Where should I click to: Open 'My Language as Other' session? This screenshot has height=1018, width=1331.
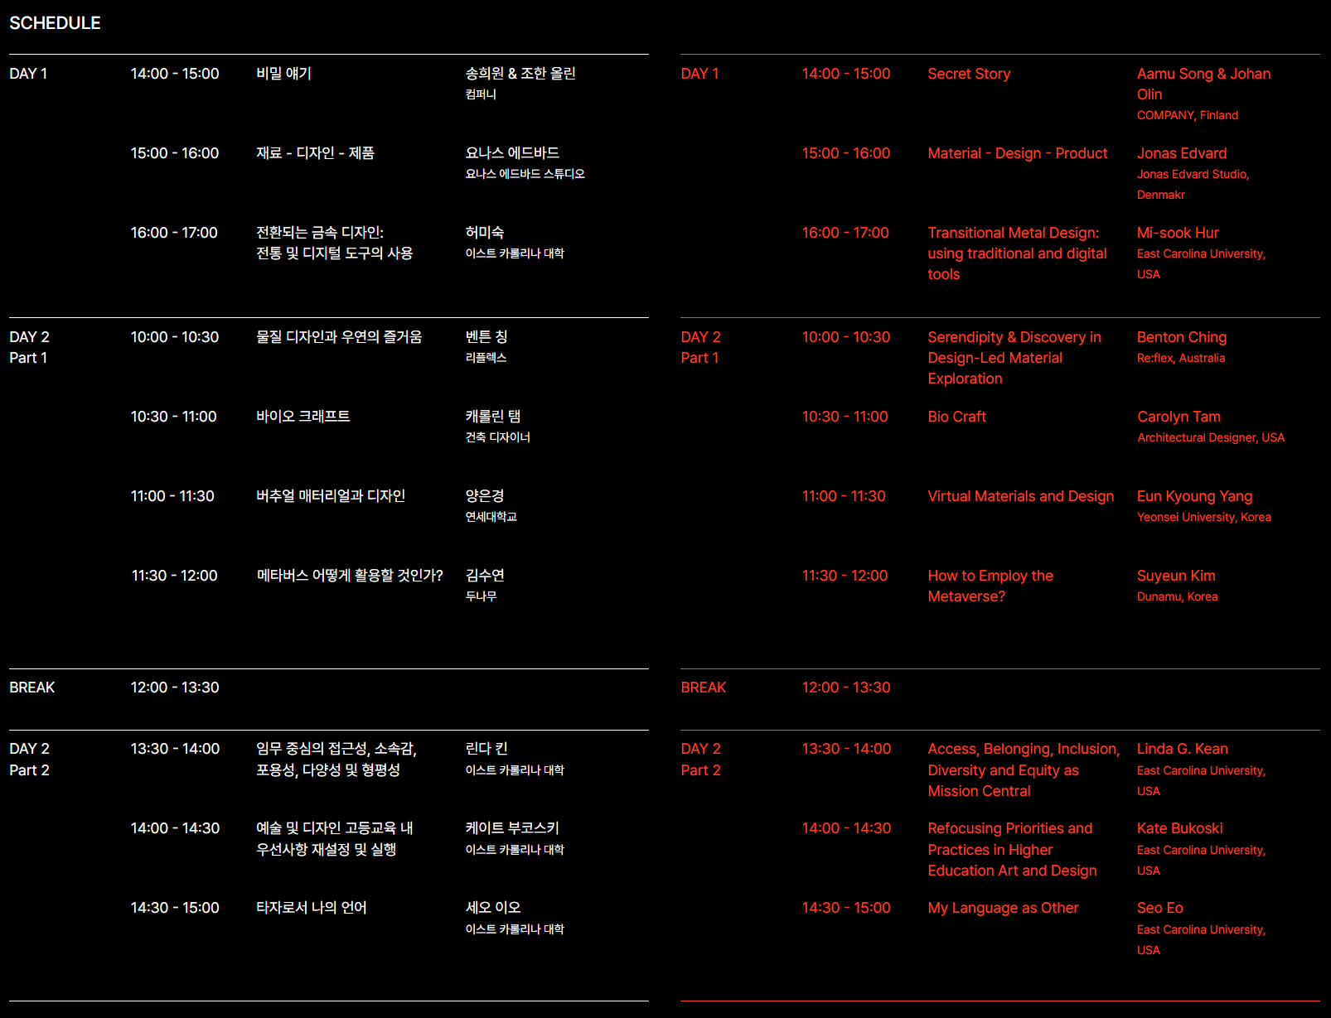coord(1003,908)
